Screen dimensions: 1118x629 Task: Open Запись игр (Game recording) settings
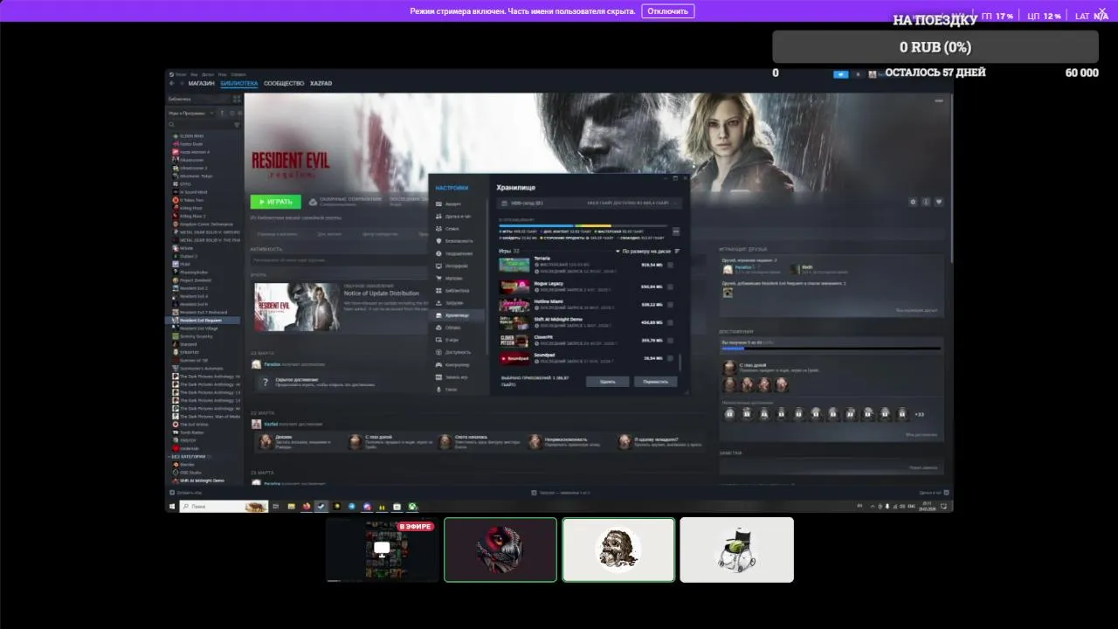(x=458, y=377)
